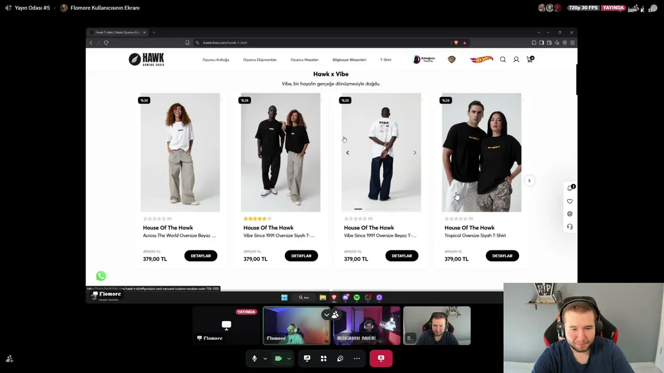This screenshot has width=664, height=373.
Task: Select the Flomore screen share tile
Action: 227,326
